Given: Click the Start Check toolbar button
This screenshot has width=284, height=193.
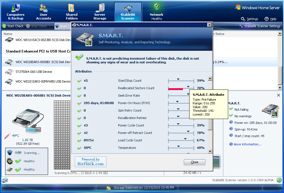Looking at the screenshot, I should (13, 26).
